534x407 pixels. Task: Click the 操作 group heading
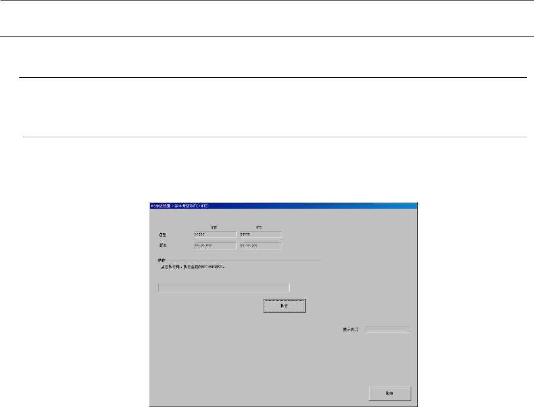161,261
